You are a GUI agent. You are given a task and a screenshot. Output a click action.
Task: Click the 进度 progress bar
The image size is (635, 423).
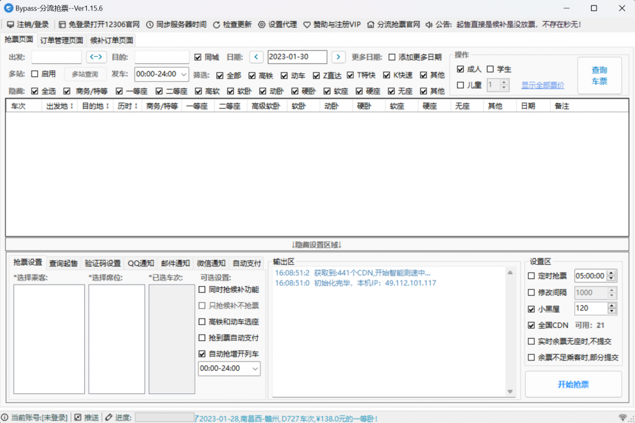tap(164, 417)
